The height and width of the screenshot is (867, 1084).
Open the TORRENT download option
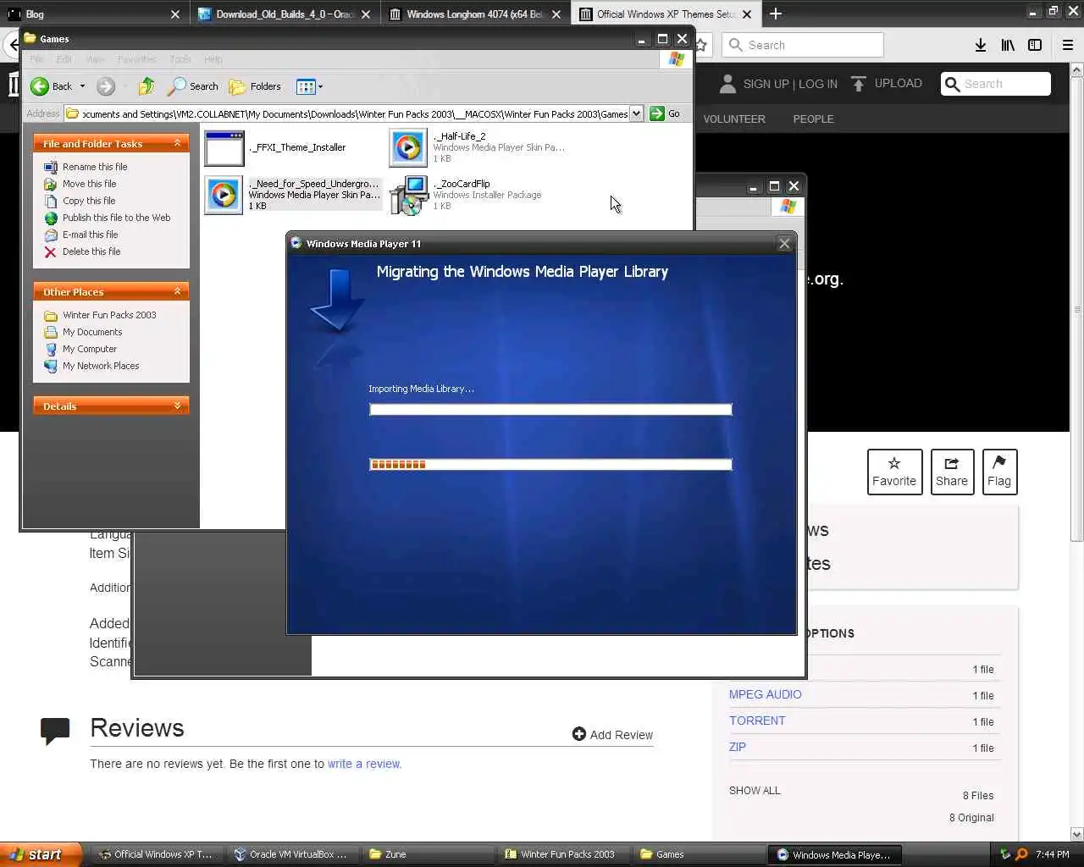[x=757, y=721]
